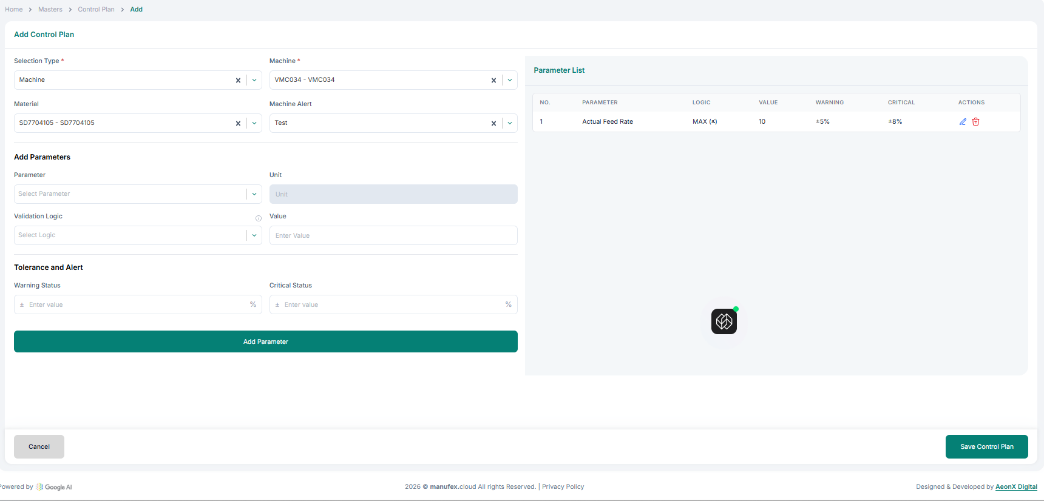The width and height of the screenshot is (1044, 501).
Task: Delete the Actual Feed Rate parameter row
Action: 976,122
